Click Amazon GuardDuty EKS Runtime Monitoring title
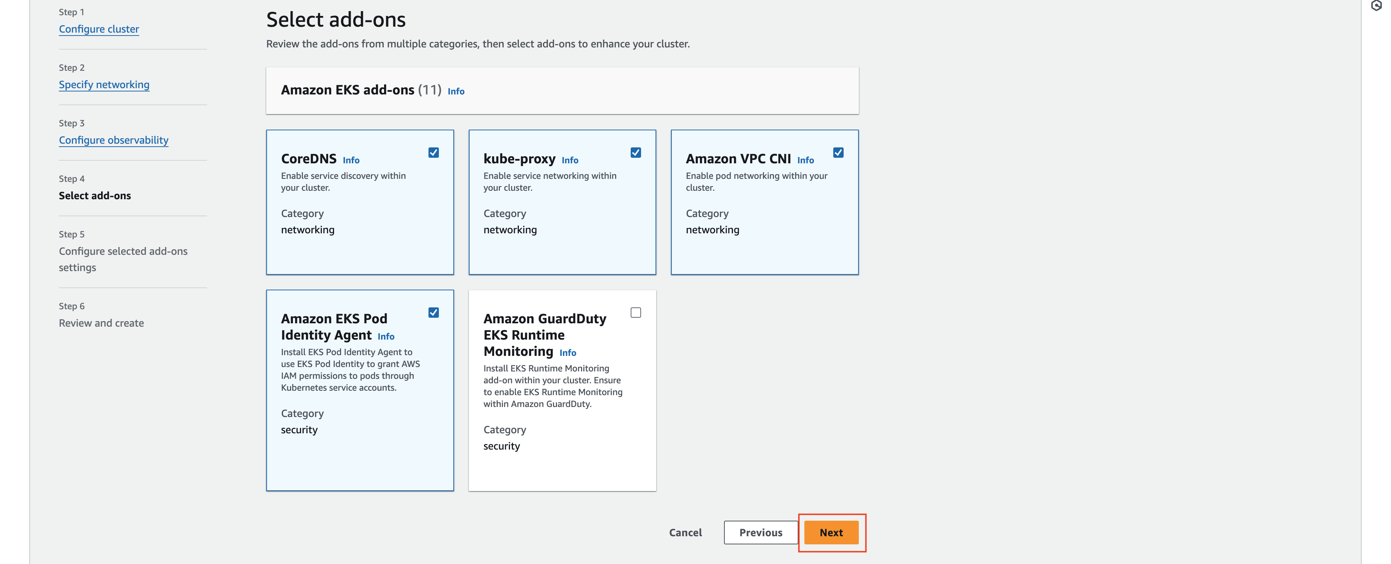 (x=545, y=335)
